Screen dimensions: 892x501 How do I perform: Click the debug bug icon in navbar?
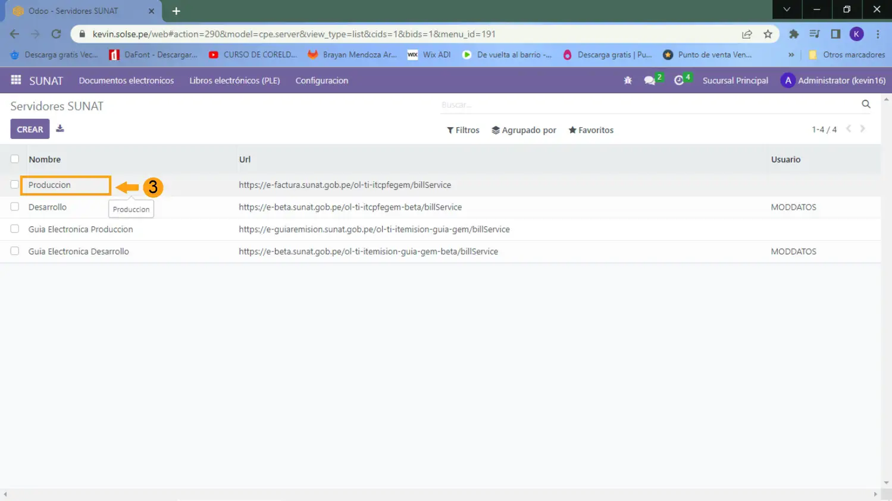tap(628, 80)
